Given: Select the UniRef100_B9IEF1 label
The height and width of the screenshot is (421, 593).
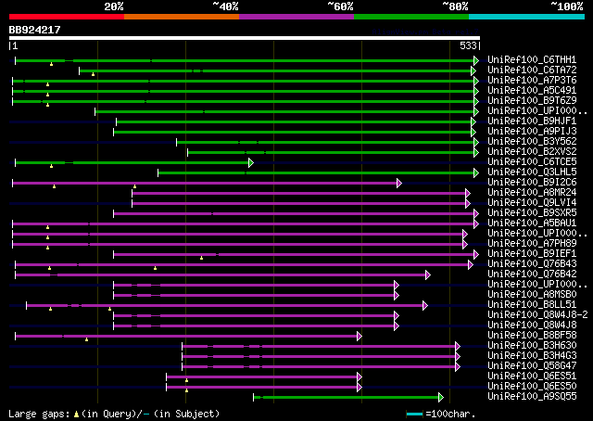Looking at the screenshot, I should click(x=532, y=254).
